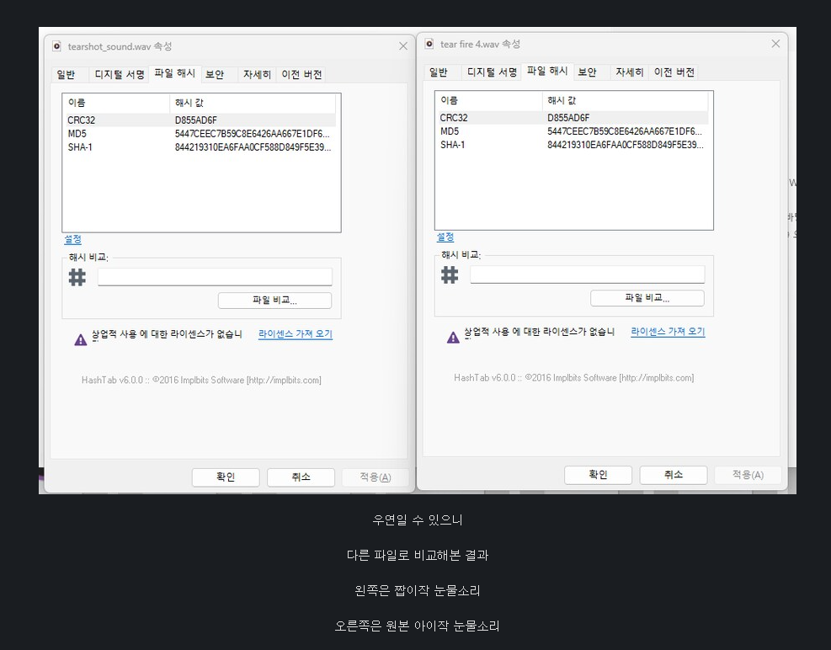
Task: Click the hash icon in tearshot_sound.wav window
Action: click(x=77, y=277)
